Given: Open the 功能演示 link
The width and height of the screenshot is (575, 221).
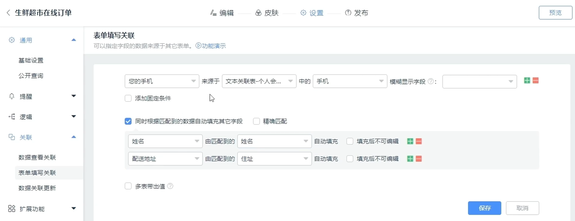Looking at the screenshot, I should 211,46.
